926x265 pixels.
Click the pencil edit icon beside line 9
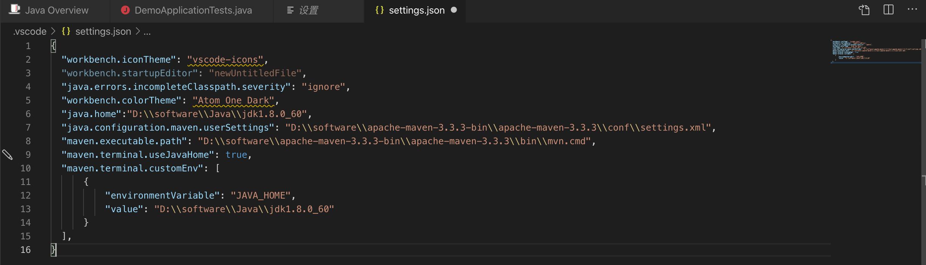8,155
